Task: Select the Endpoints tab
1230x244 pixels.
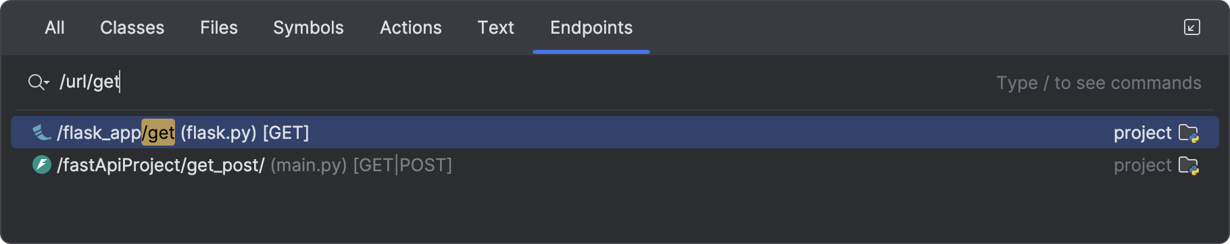Action: (591, 28)
